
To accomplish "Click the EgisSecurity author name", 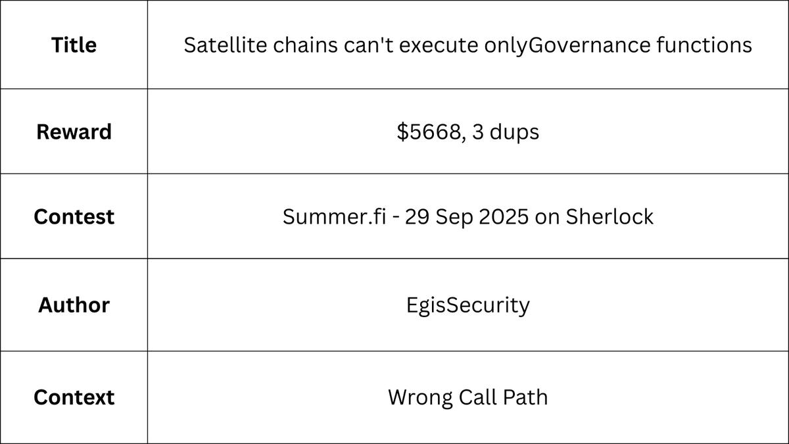I will pos(468,305).
